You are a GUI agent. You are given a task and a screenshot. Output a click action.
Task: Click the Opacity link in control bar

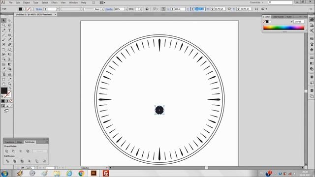coord(109,9)
